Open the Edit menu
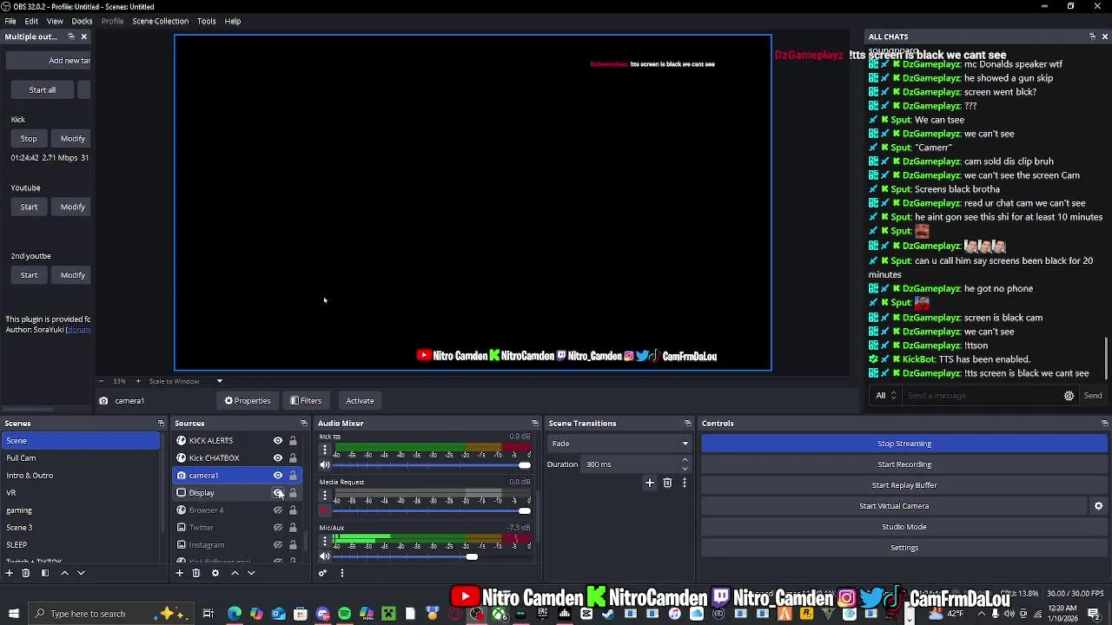This screenshot has height=625, width=1112. pyautogui.click(x=31, y=21)
